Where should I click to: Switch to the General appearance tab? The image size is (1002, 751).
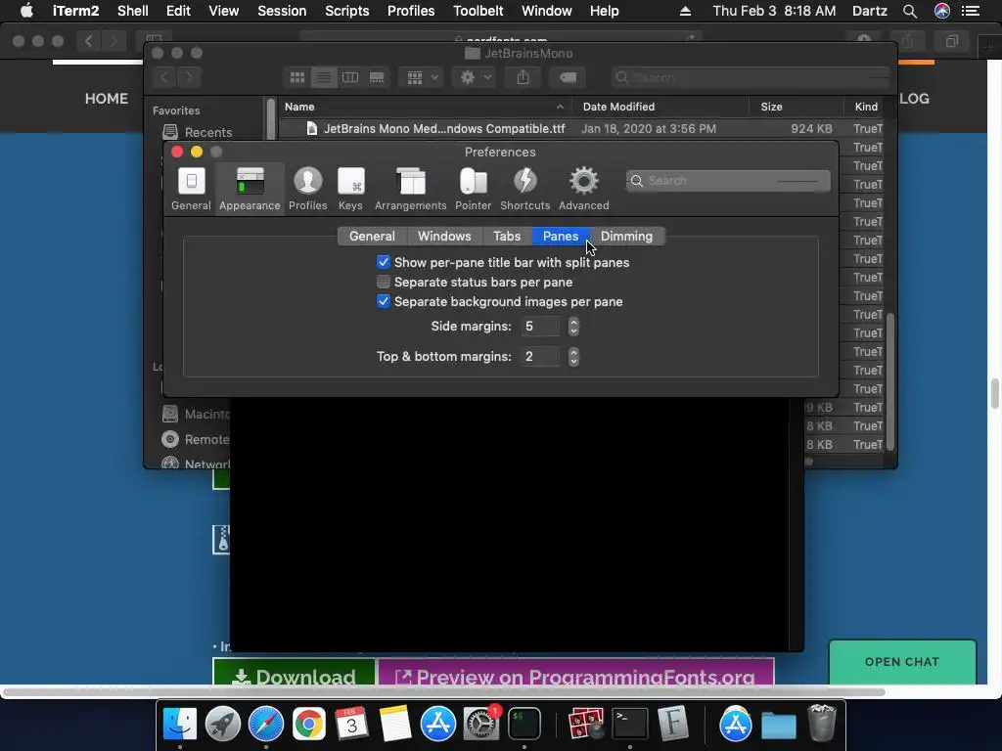point(372,237)
